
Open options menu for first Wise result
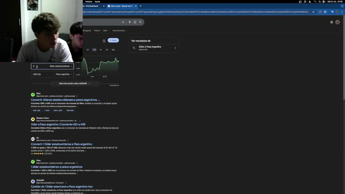(77, 96)
